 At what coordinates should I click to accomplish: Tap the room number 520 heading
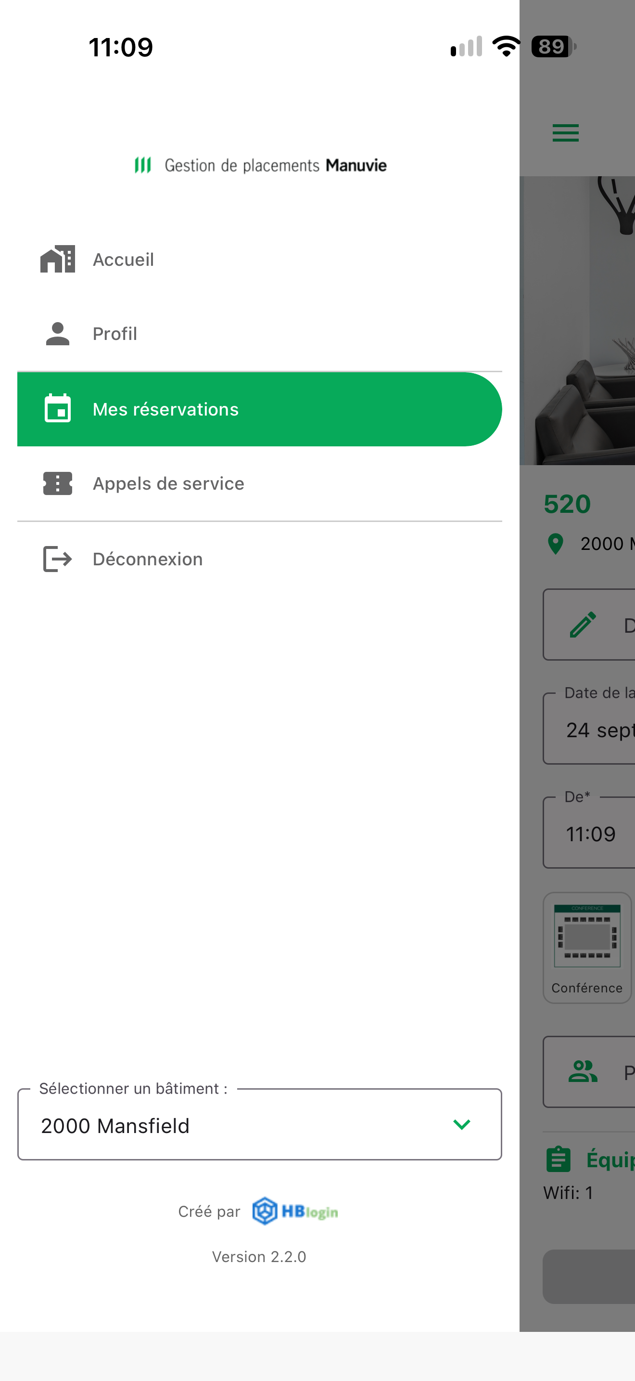(567, 504)
